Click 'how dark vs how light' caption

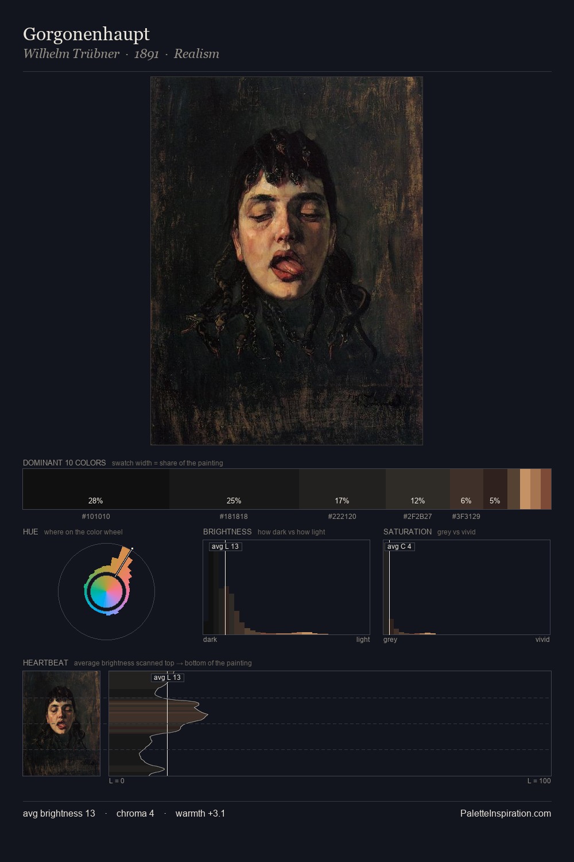pyautogui.click(x=291, y=532)
